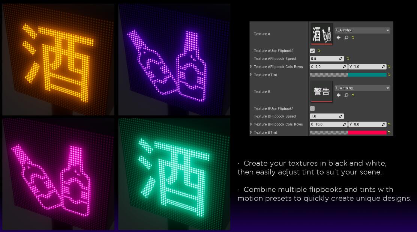Reset Texture B Tint to default
417x232 pixels.
coord(389,132)
